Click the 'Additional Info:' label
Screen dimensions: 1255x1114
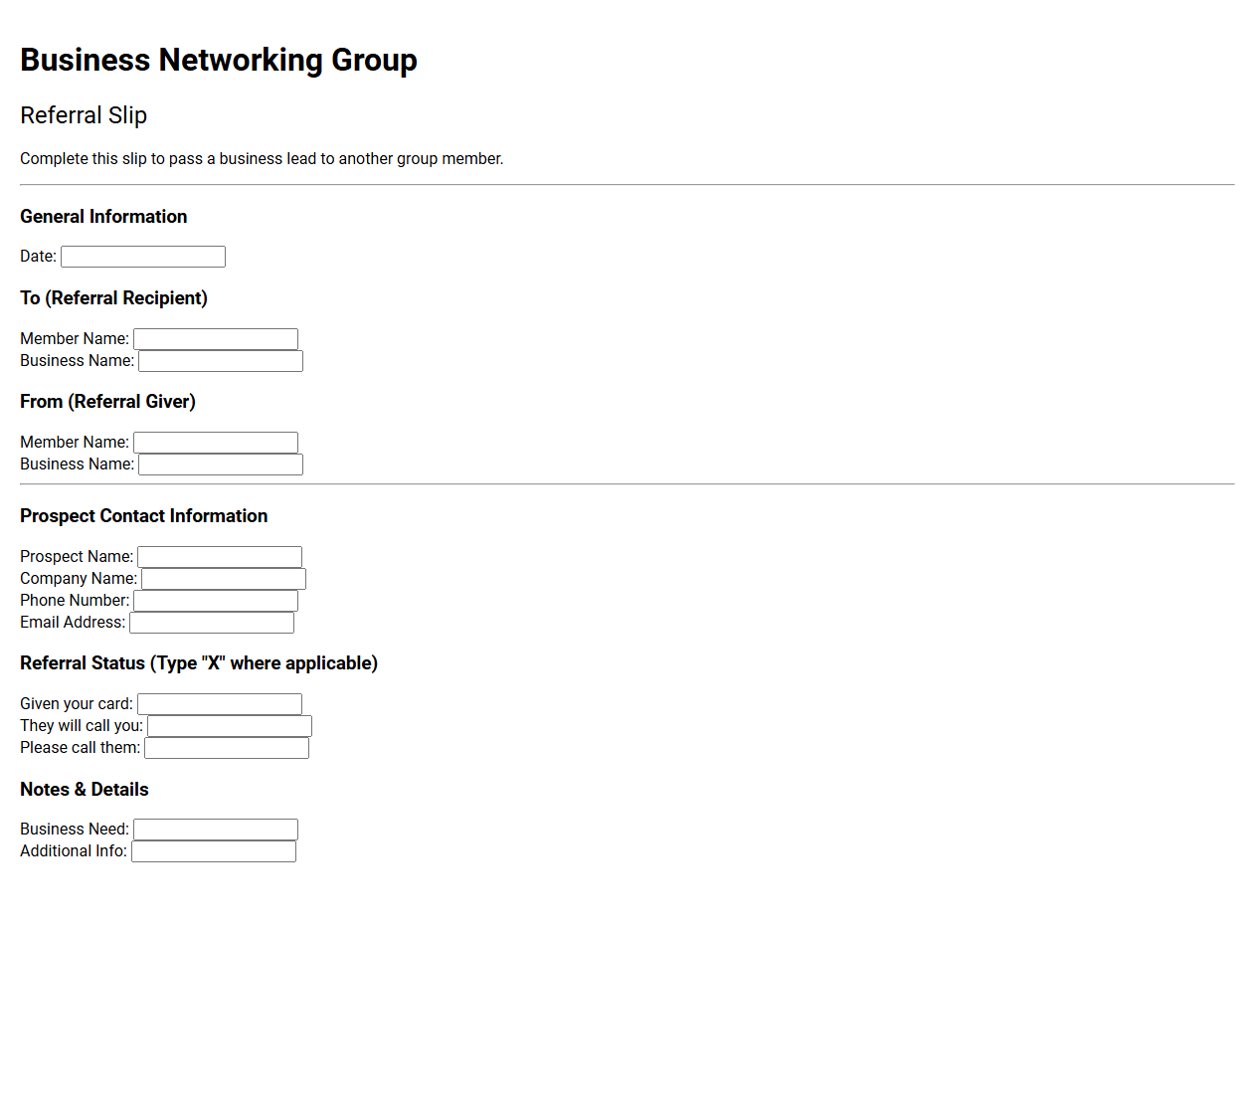(74, 851)
